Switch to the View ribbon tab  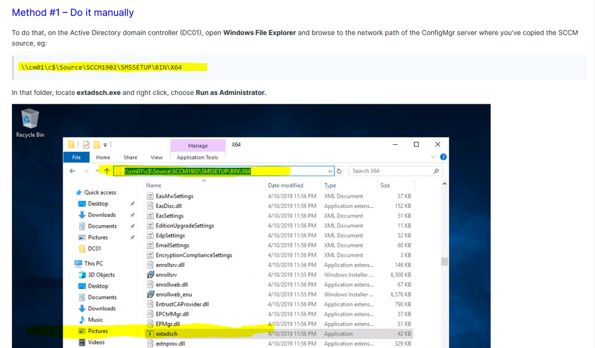[x=156, y=157]
